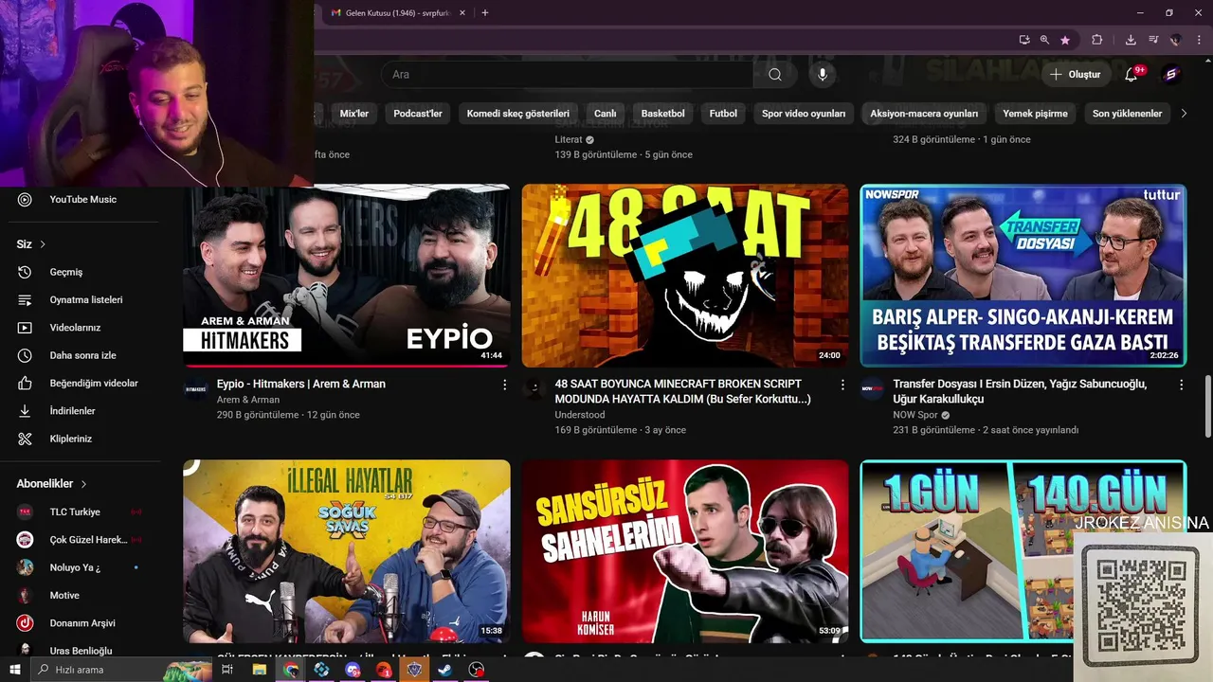The image size is (1213, 682).
Task: Open the 48 SAAT Minecraft thumbnail
Action: tap(685, 276)
